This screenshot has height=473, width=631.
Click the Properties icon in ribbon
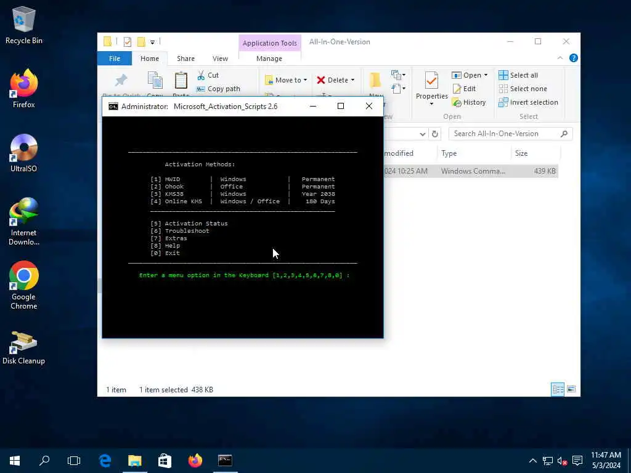click(431, 81)
